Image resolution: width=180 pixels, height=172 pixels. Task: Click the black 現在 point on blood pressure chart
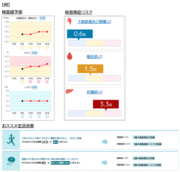(22, 34)
